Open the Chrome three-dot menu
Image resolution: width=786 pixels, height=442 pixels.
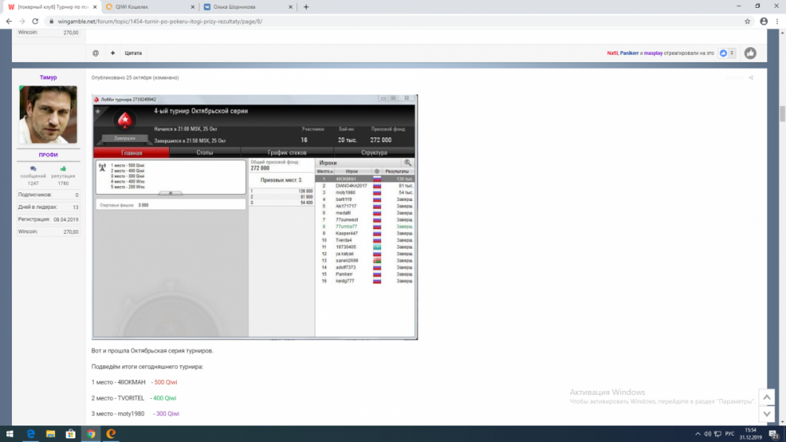point(778,21)
